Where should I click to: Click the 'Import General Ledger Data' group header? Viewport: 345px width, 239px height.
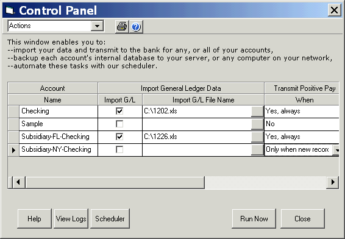click(181, 88)
